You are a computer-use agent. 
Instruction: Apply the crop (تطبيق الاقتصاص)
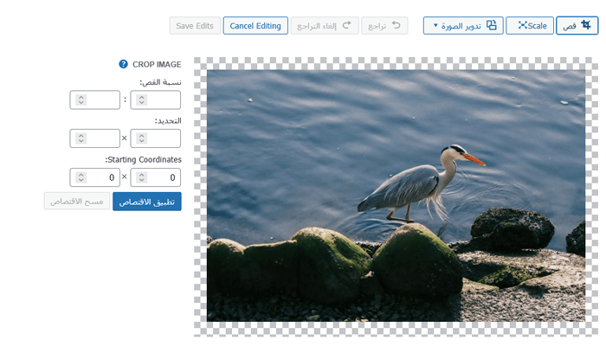[x=146, y=202]
